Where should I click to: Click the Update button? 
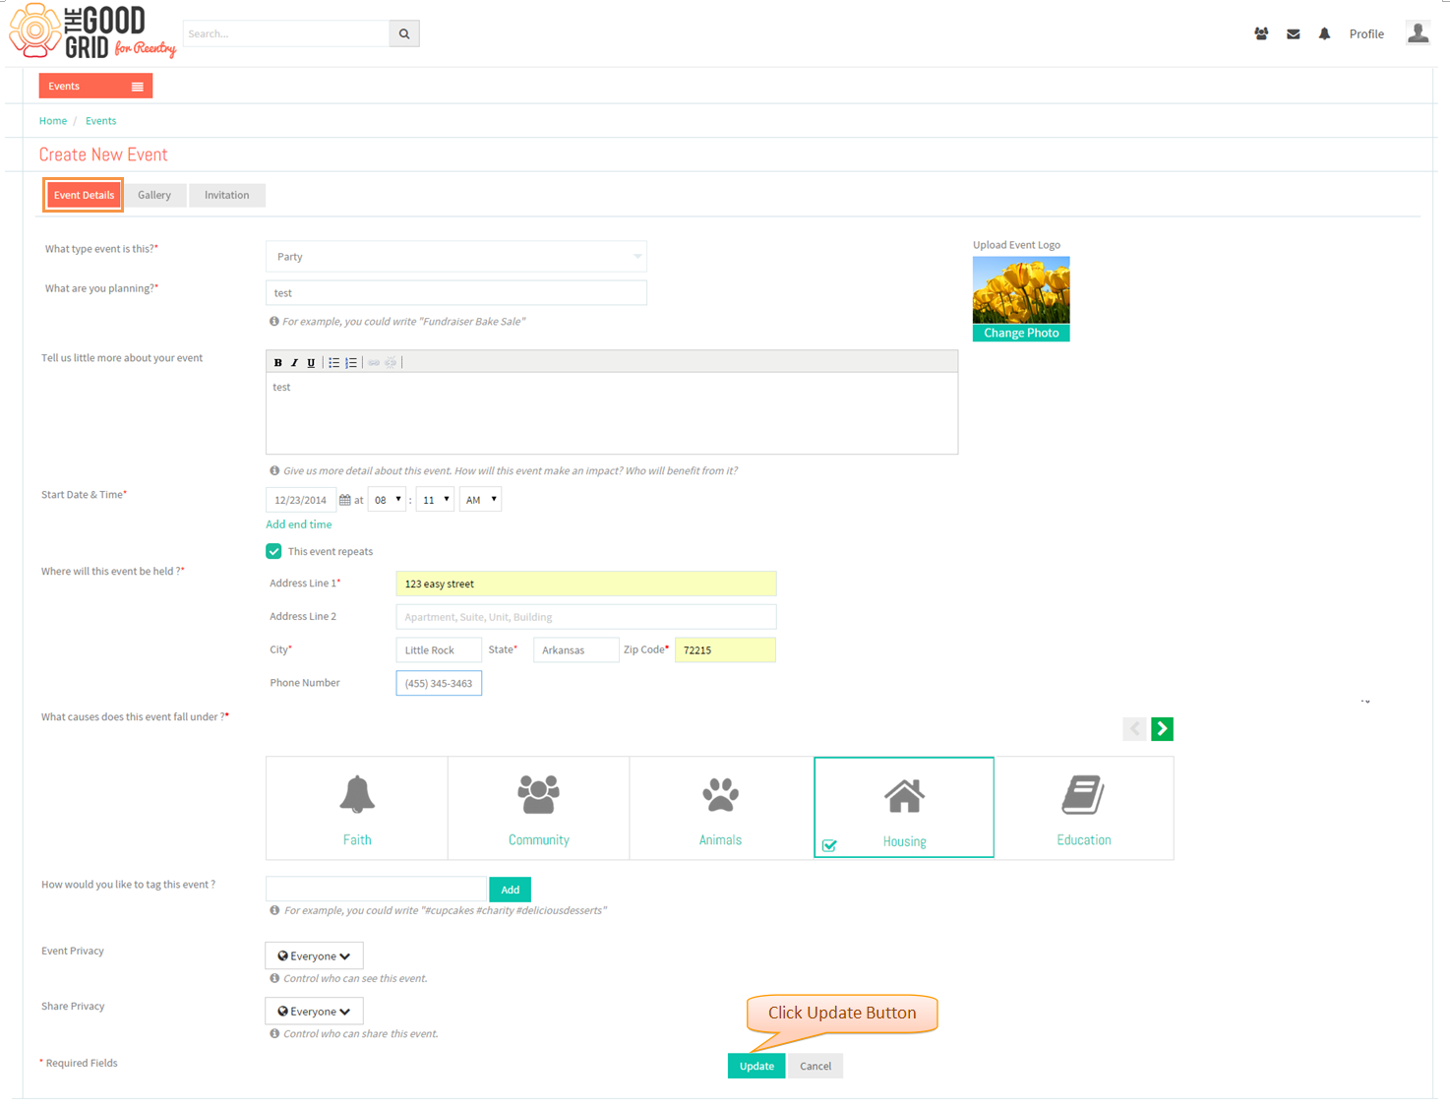[756, 1066]
